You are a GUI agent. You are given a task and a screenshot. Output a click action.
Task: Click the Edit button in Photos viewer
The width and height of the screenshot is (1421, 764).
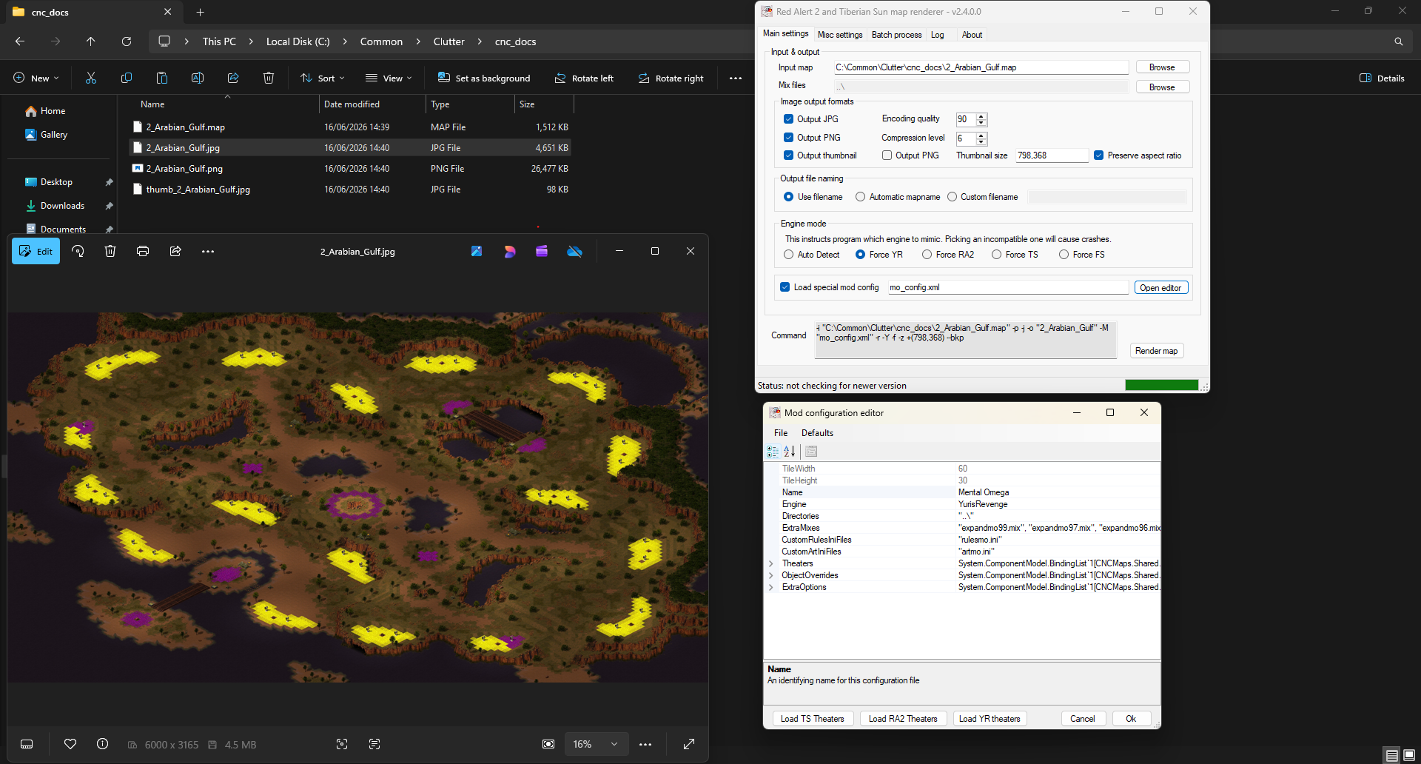pyautogui.click(x=36, y=251)
